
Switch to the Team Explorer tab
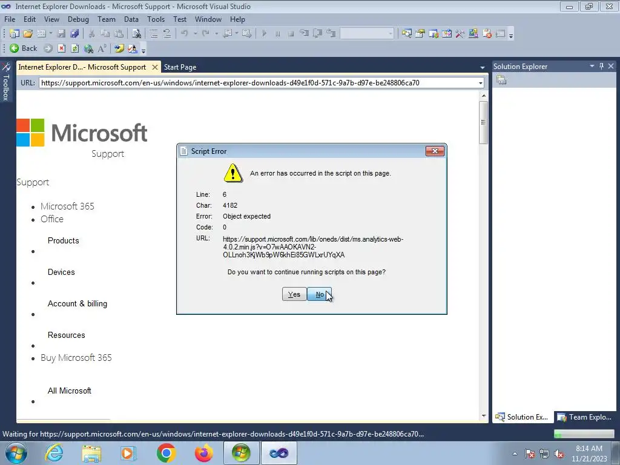pos(585,417)
